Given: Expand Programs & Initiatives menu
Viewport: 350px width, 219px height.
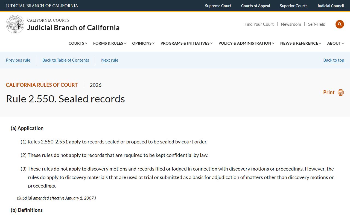Looking at the screenshot, I should (x=186, y=43).
